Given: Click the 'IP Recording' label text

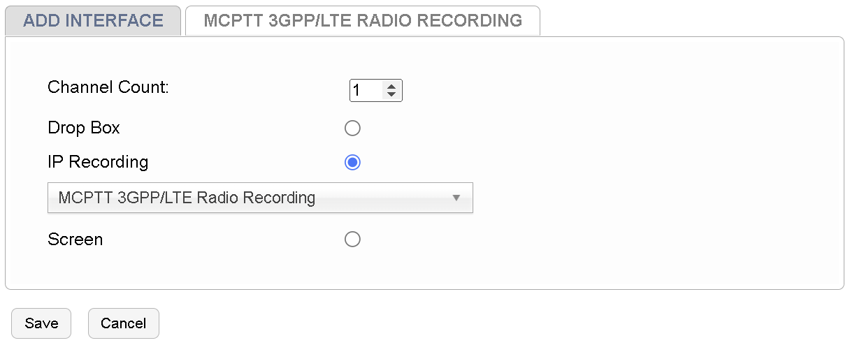Looking at the screenshot, I should tap(98, 163).
